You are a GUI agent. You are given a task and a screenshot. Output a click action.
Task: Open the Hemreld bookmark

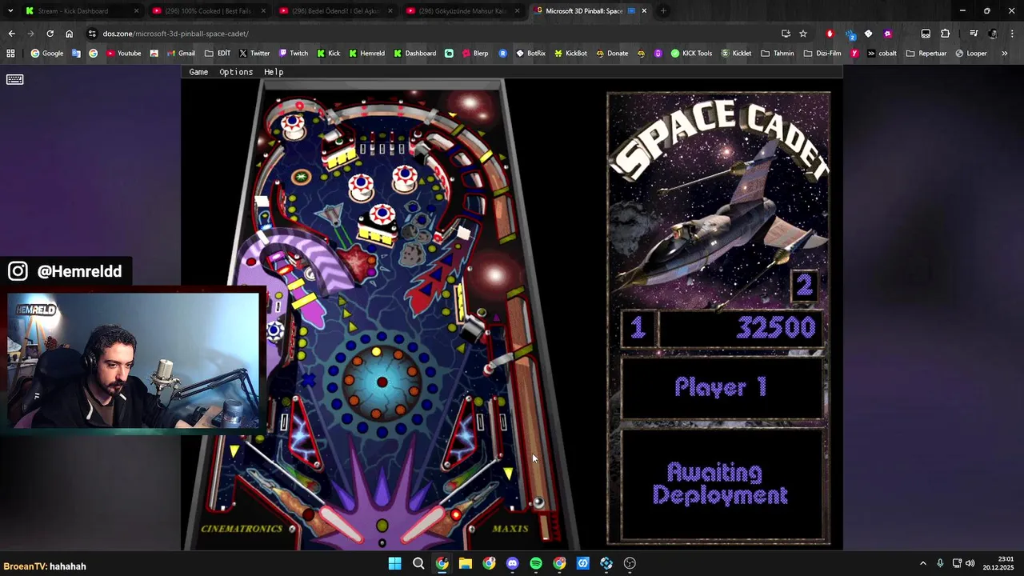366,54
